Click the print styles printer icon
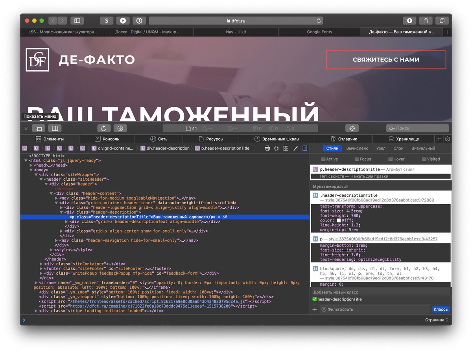Screen dimensions: 472x352 [267, 148]
